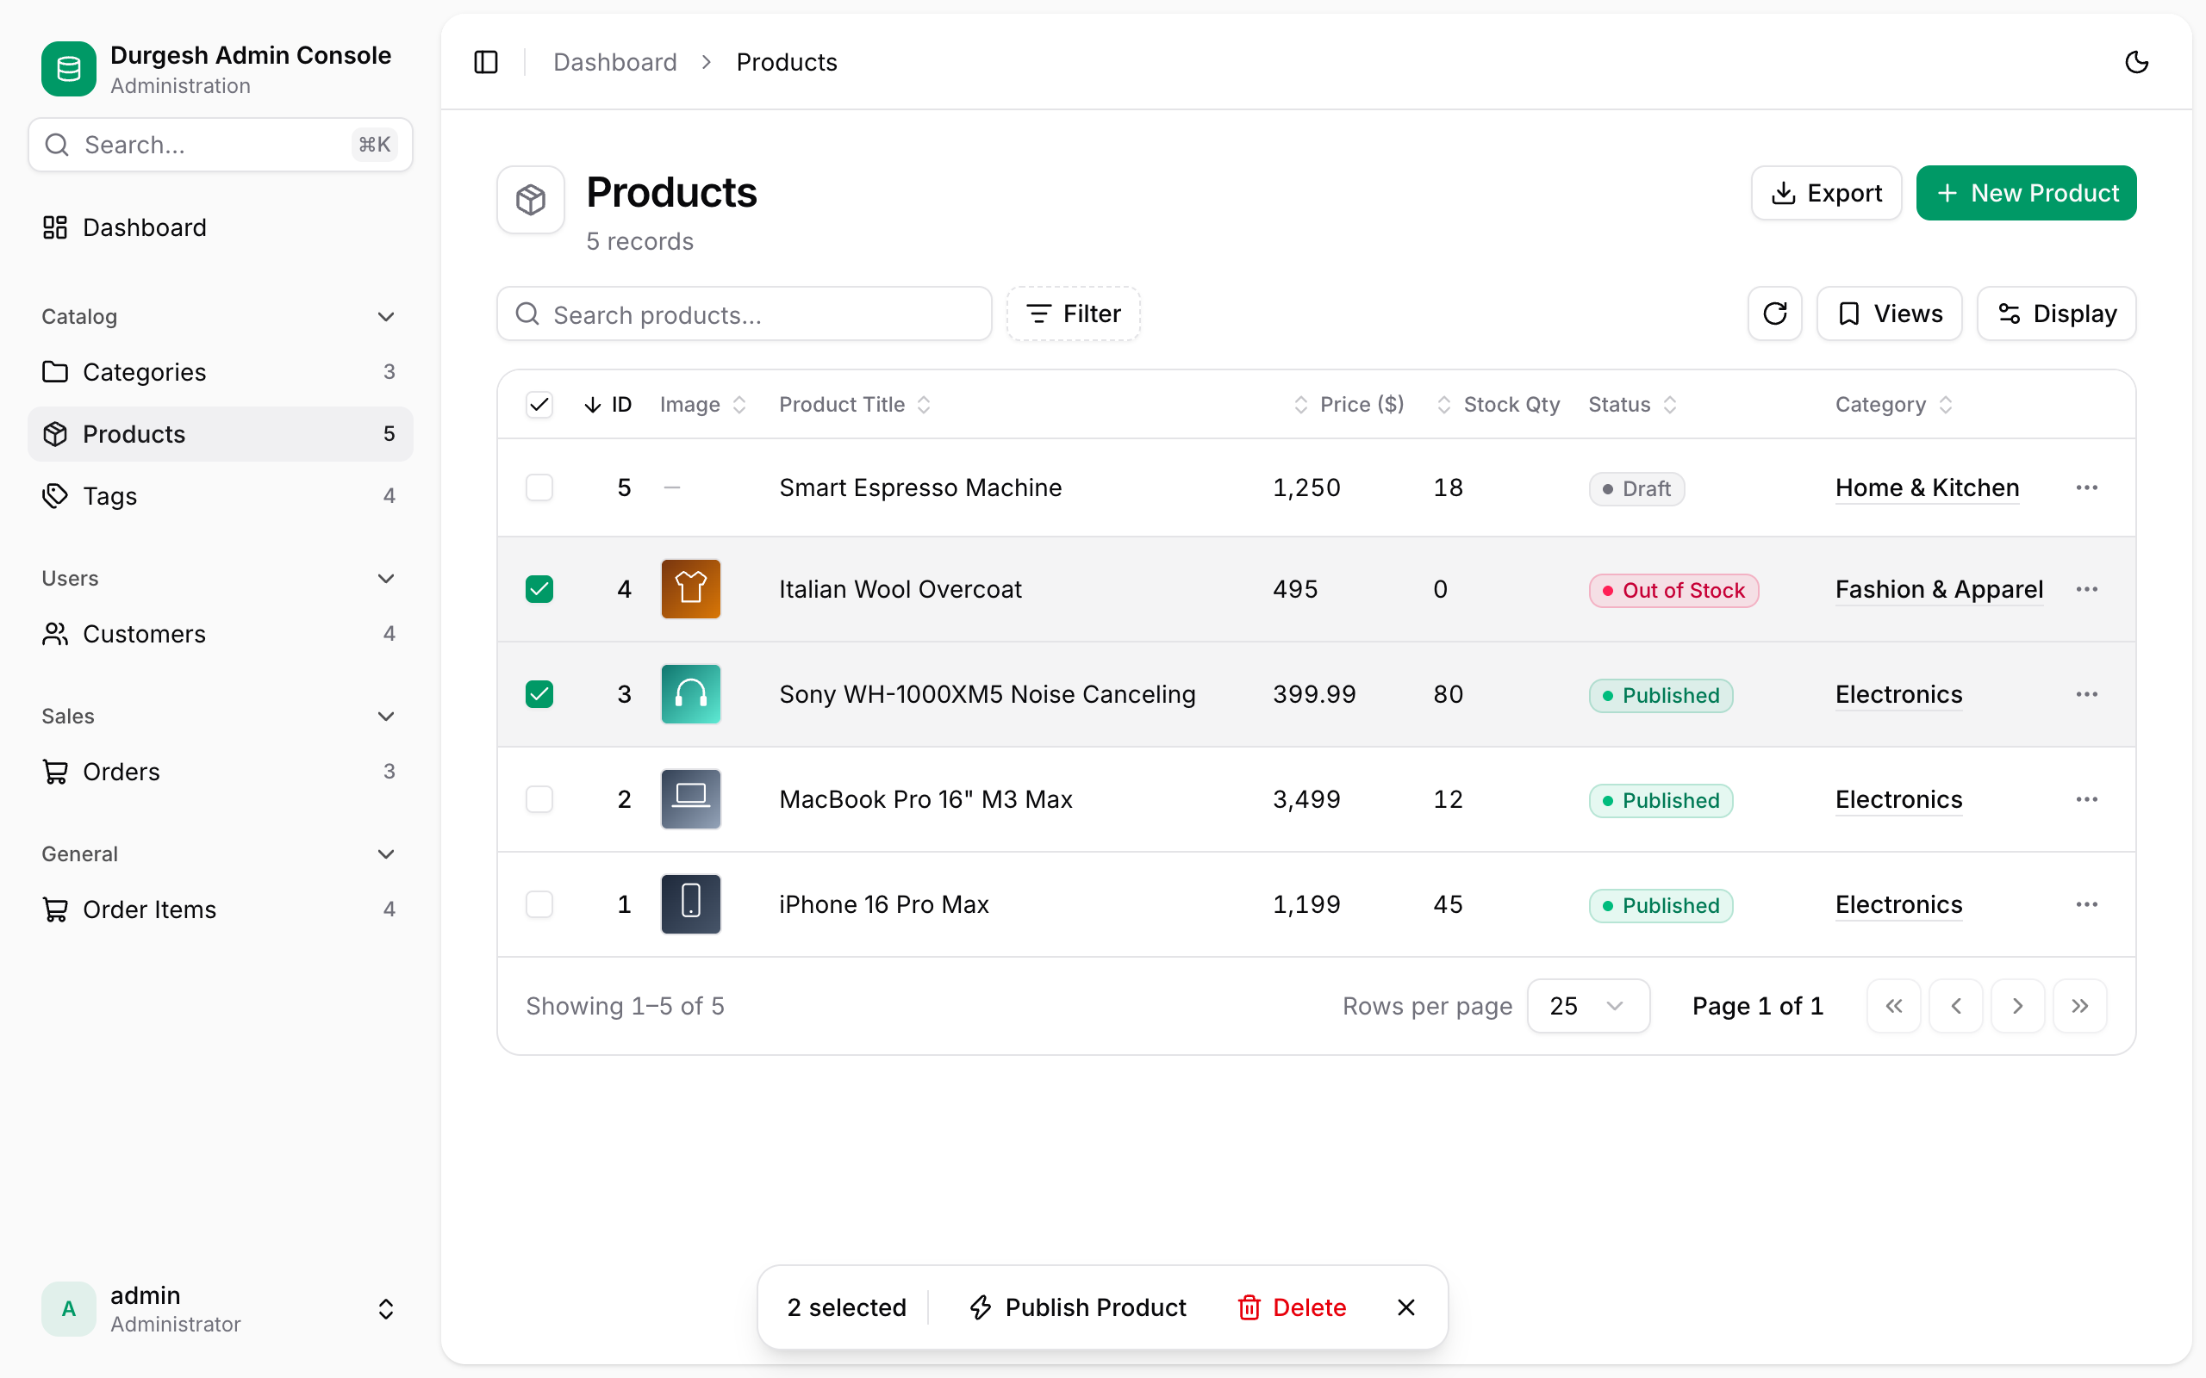Screen dimensions: 2206x1378
Task: Toggle the select-all header checkbox
Action: [x=539, y=405]
